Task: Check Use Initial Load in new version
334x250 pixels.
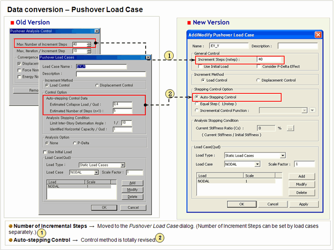Action: tap(200, 67)
